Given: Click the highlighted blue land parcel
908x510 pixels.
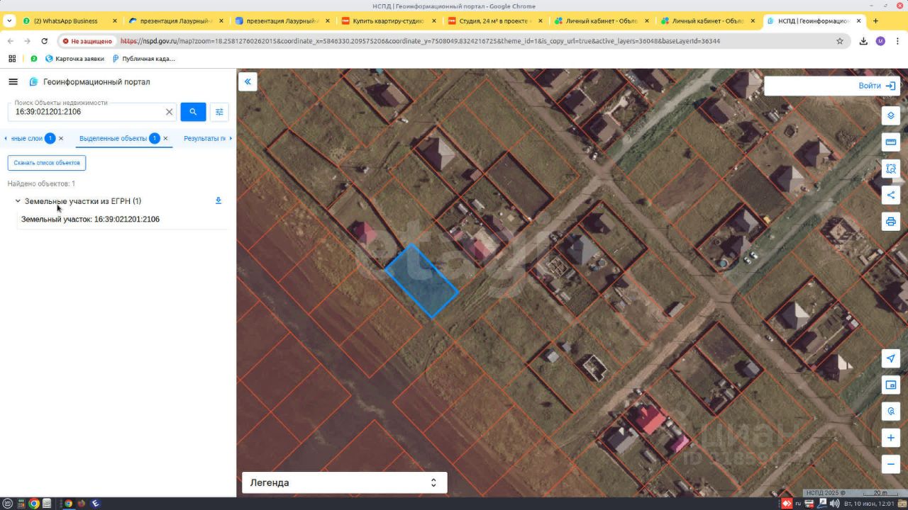Looking at the screenshot, I should pos(421,281).
